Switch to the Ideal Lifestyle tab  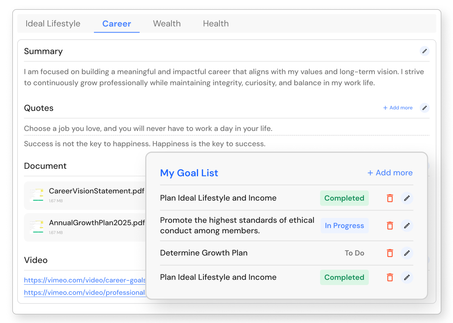[53, 24]
